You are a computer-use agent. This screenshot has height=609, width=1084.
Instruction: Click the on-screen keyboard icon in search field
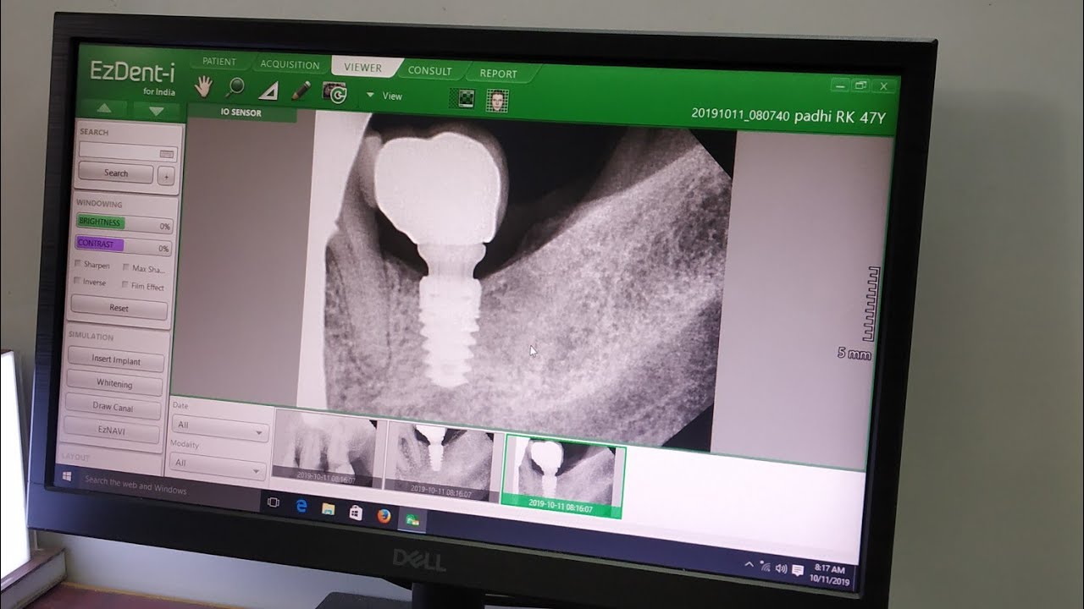[x=166, y=154]
